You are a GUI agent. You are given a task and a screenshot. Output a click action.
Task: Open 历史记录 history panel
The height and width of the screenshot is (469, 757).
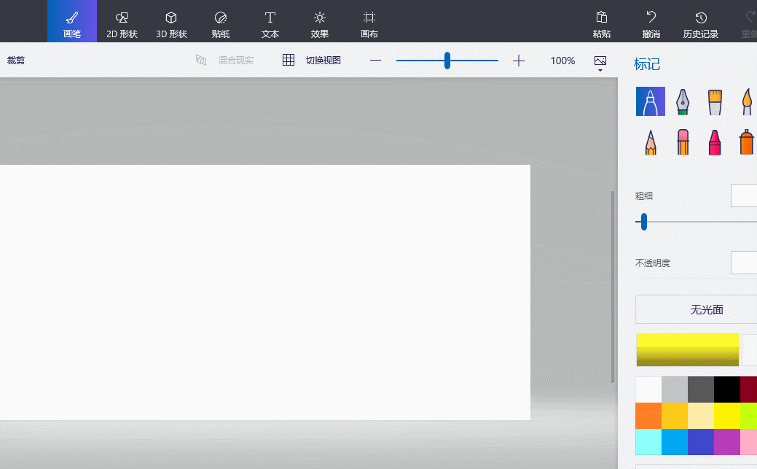700,24
